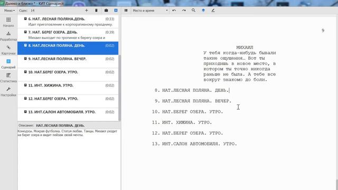Click the scene list scrollbar
The height and width of the screenshot is (190, 338).
(x=120, y=88)
